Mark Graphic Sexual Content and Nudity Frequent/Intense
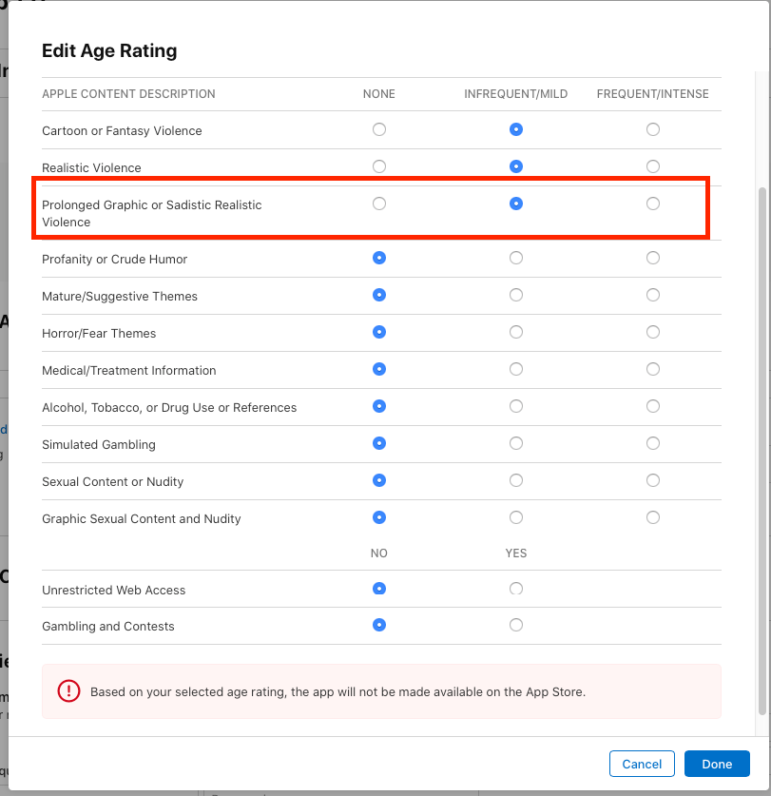 click(x=653, y=517)
